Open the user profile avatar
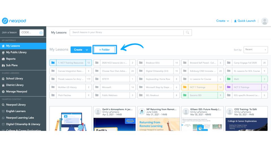The image size is (271, 152). (265, 21)
